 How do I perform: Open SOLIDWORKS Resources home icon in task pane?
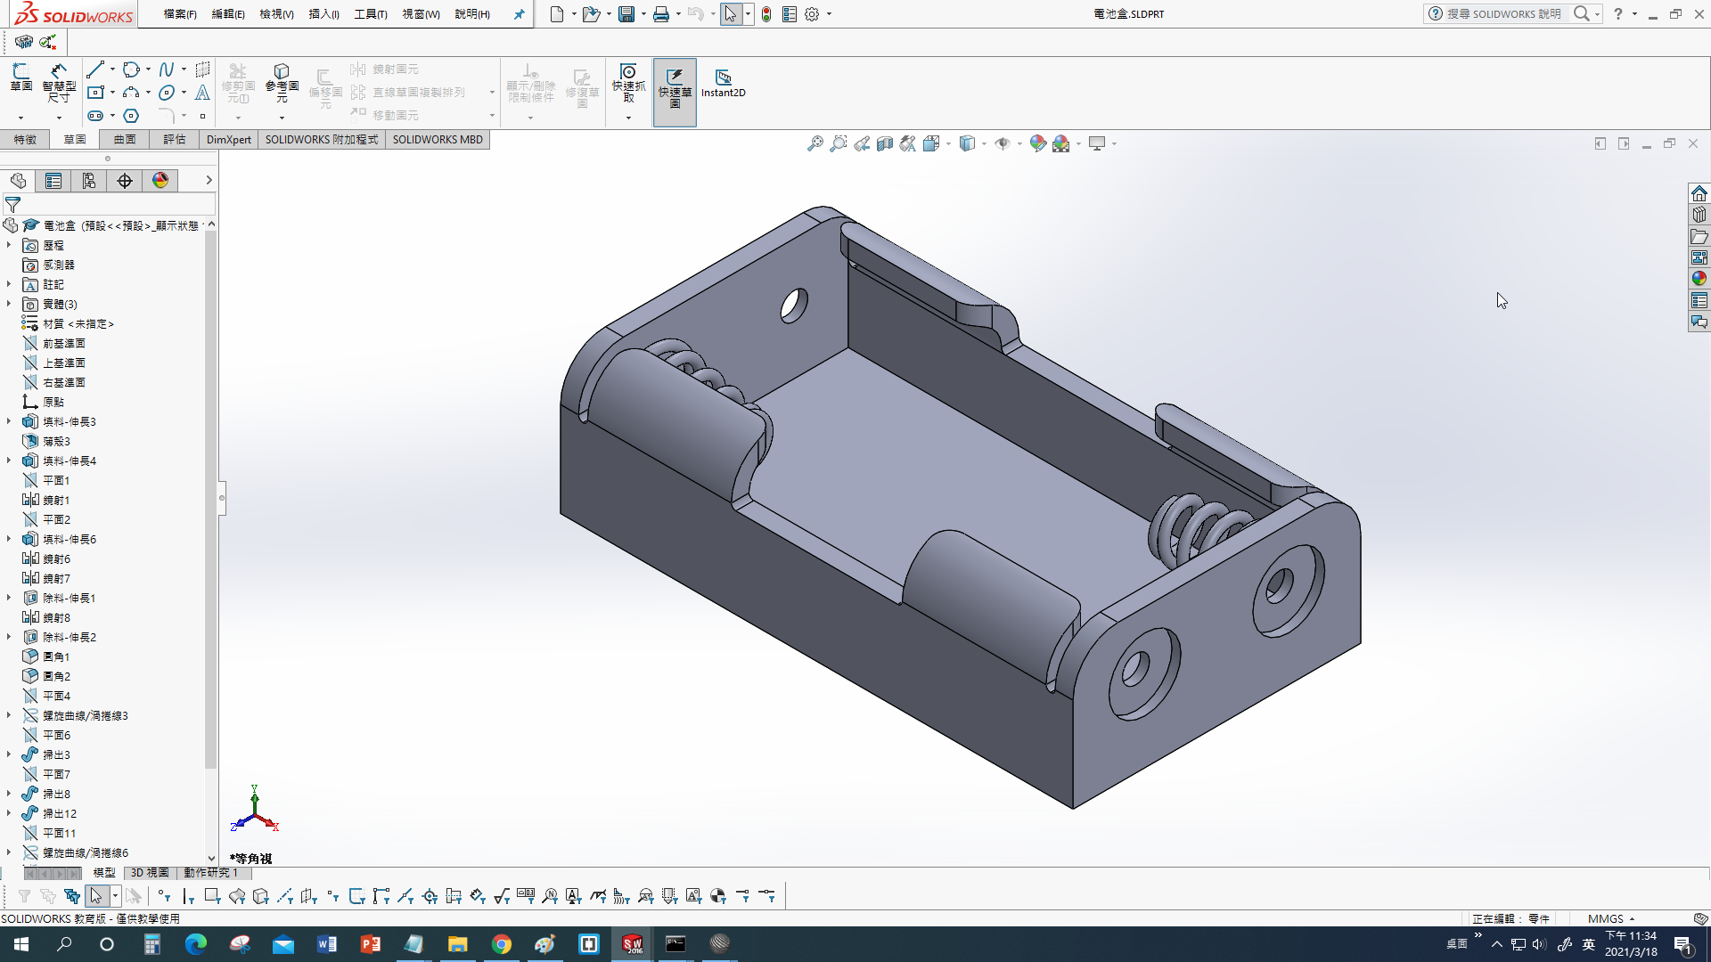[x=1699, y=193]
